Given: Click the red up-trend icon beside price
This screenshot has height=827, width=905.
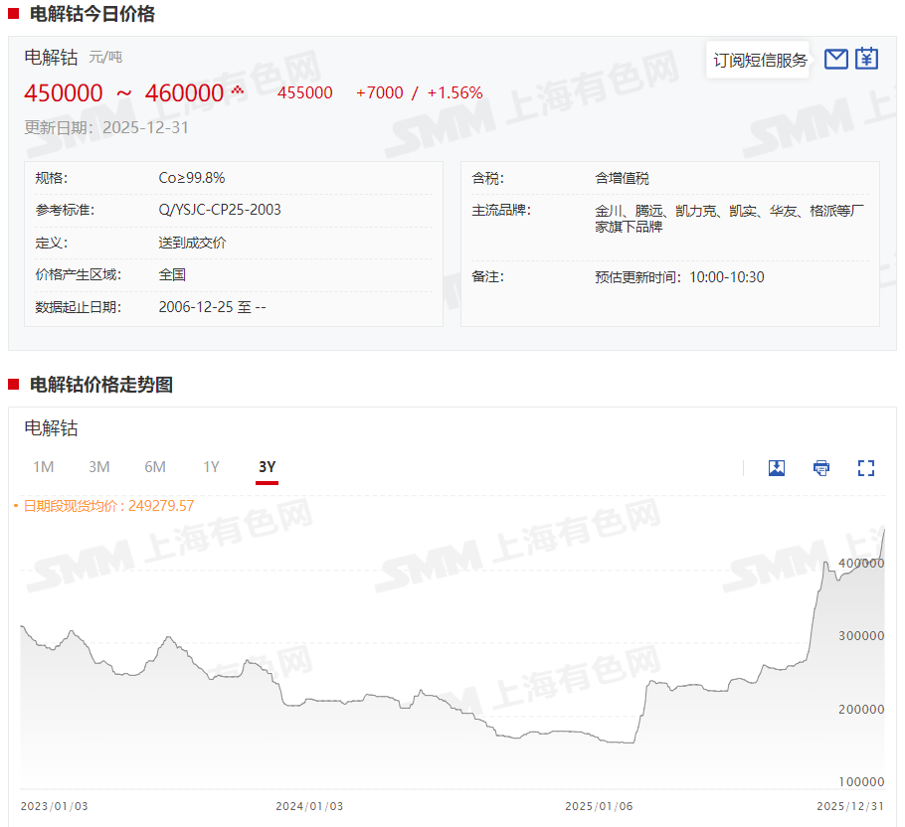Looking at the screenshot, I should click(238, 90).
